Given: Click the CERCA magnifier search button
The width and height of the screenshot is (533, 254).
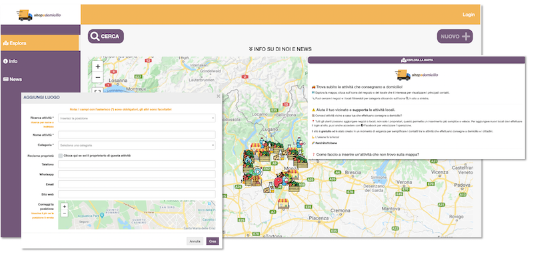Looking at the screenshot, I should 106,37.
